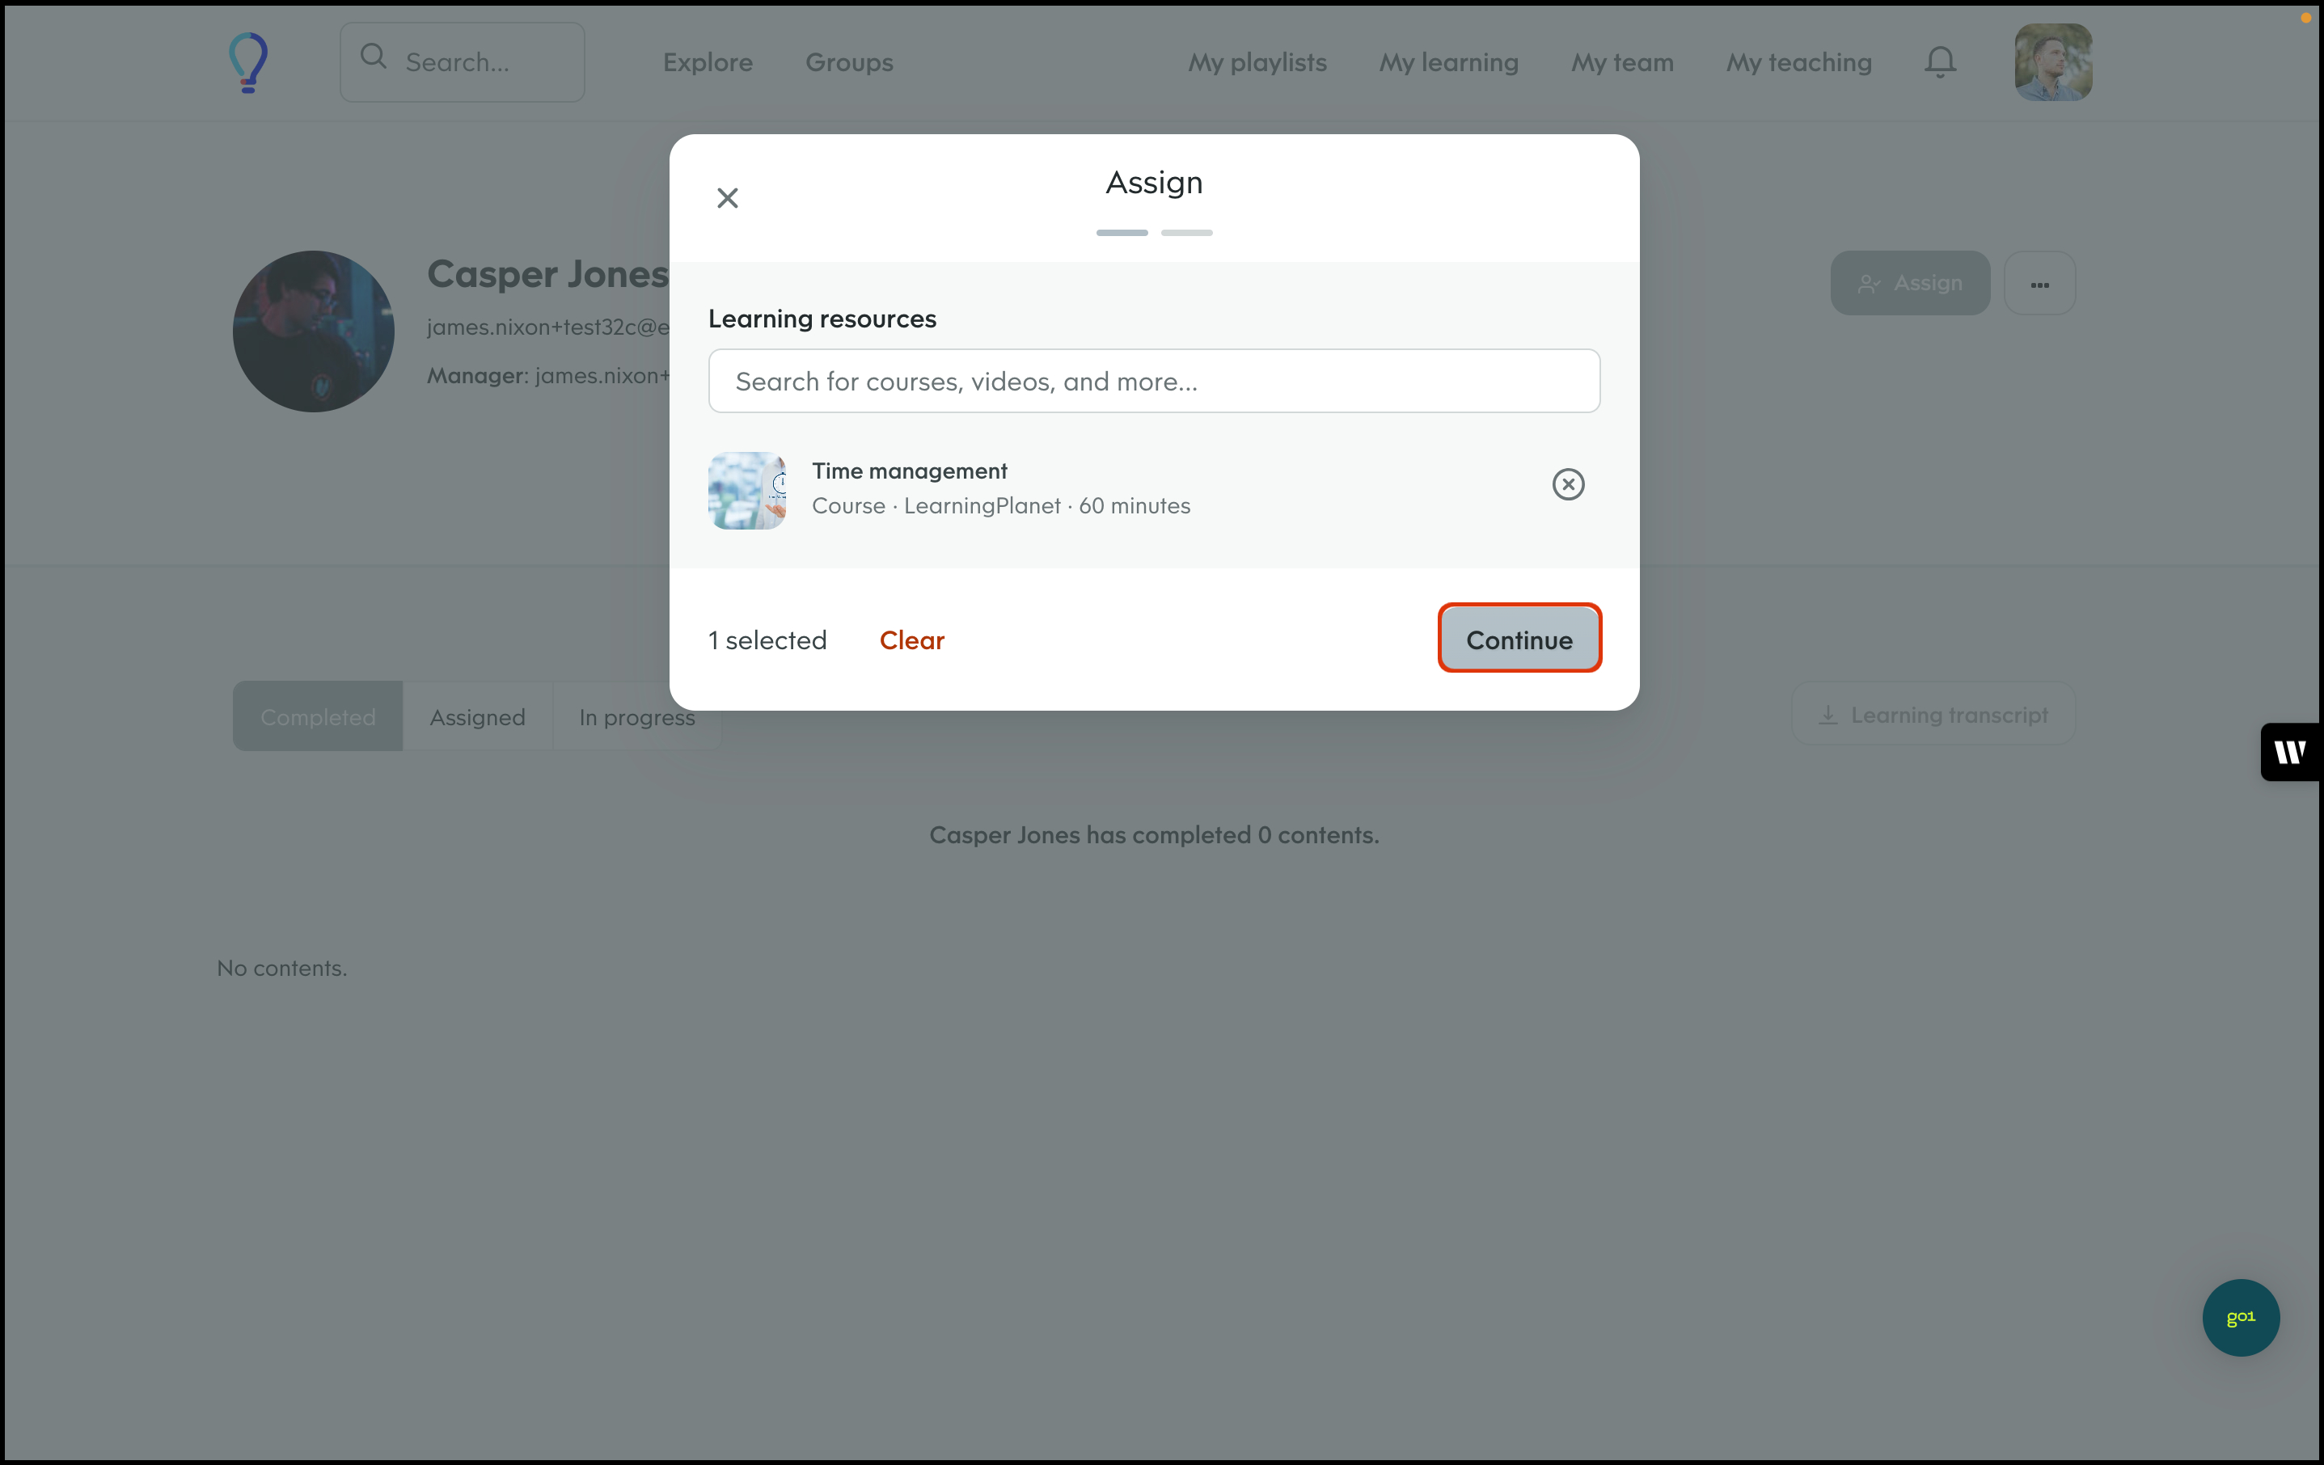Go to My playlists
The image size is (2324, 1465).
pyautogui.click(x=1257, y=61)
